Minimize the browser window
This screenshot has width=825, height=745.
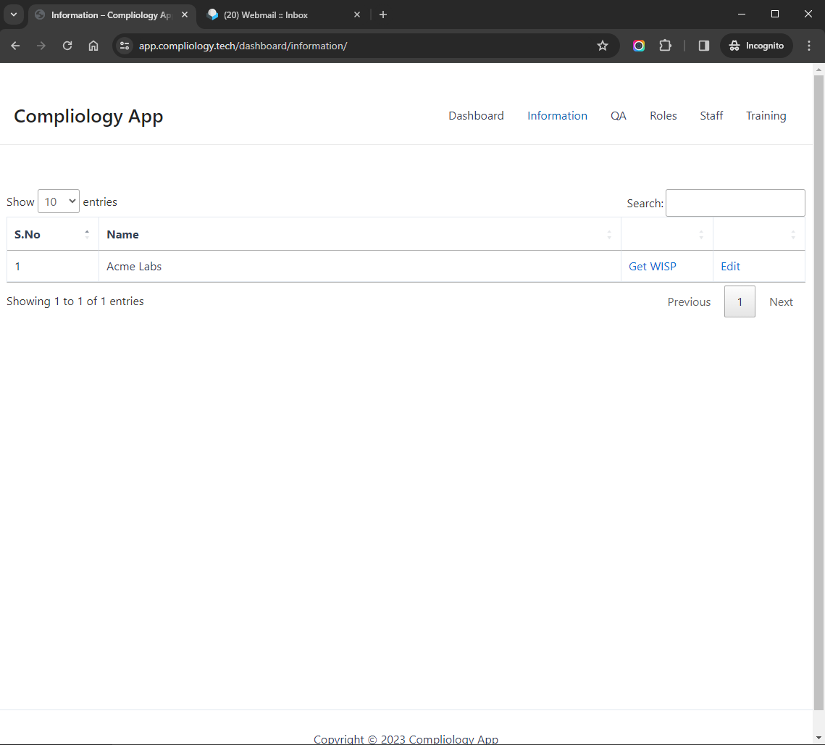742,14
